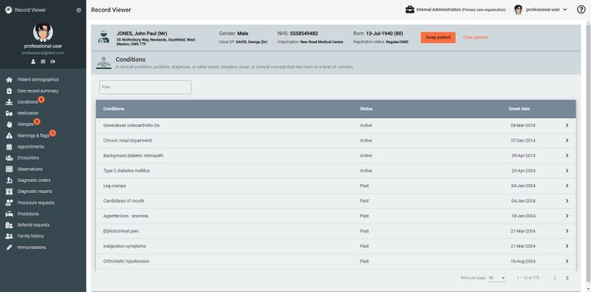Image resolution: width=591 pixels, height=292 pixels.
Task: Click the Allergies hand icon
Action: [10, 124]
